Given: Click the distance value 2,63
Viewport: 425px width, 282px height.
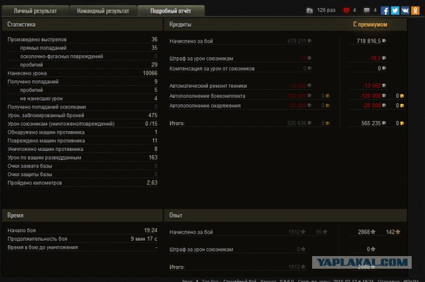Looking at the screenshot, I should (152, 183).
